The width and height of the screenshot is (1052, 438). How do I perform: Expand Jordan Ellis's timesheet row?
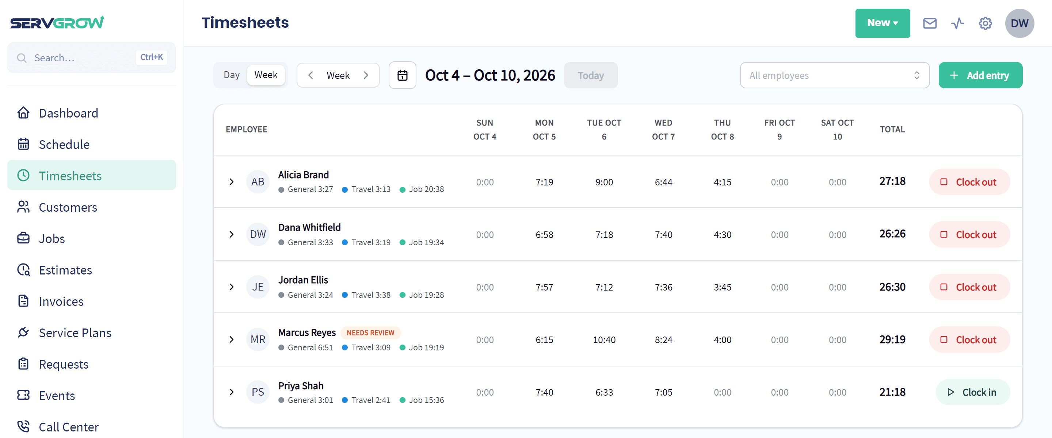coord(232,287)
